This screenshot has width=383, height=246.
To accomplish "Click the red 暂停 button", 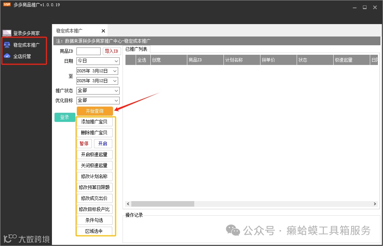I will click(84, 143).
